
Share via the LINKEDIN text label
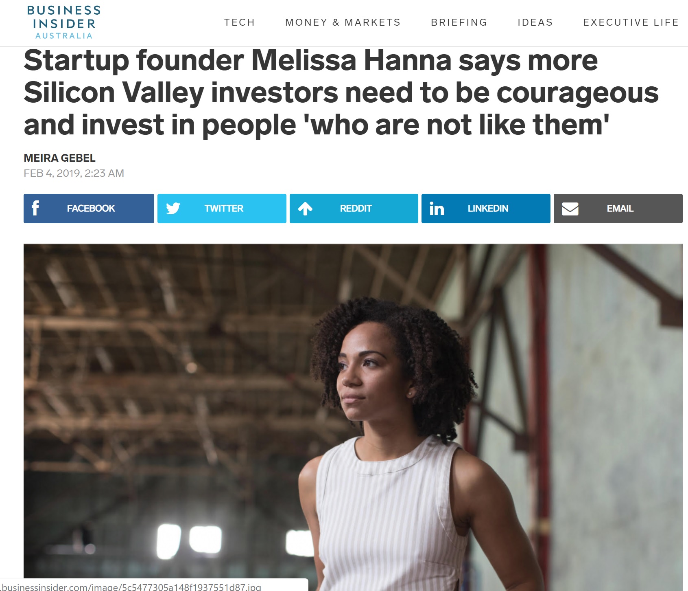488,209
